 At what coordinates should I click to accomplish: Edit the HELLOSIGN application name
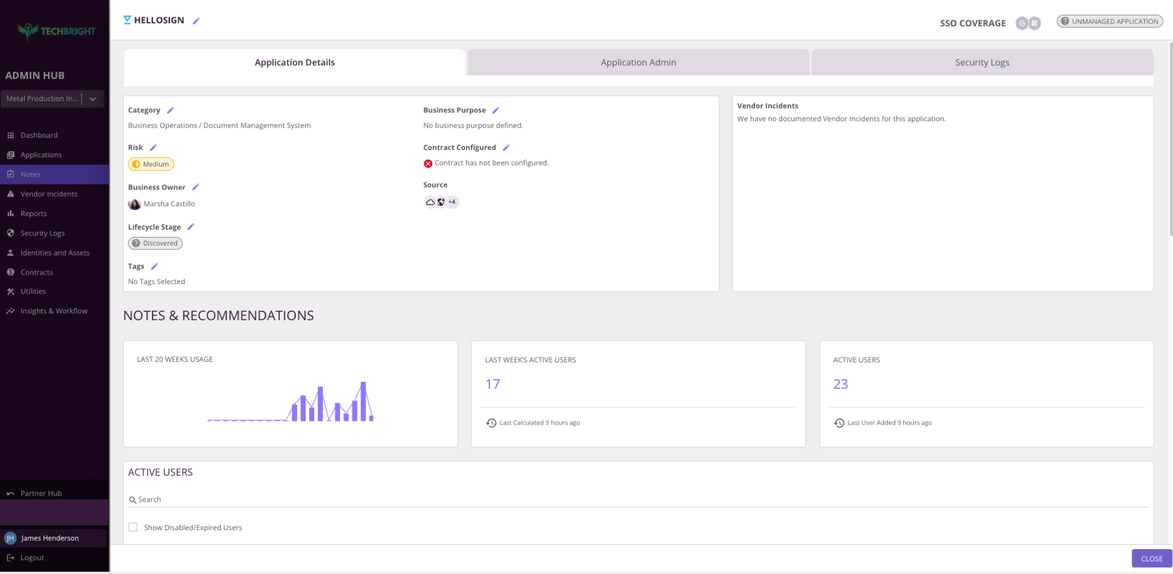196,20
